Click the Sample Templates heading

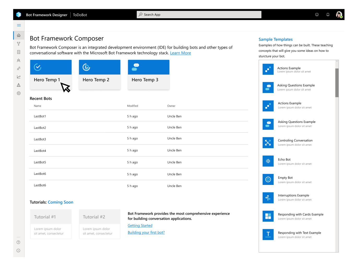276,39
